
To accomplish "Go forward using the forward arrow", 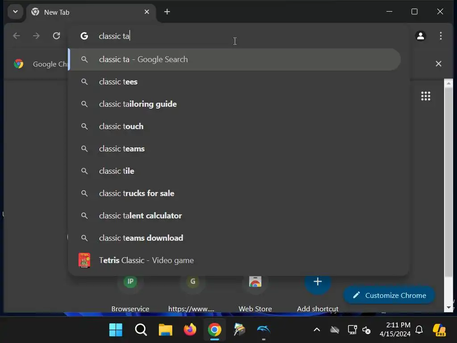I will [x=36, y=36].
